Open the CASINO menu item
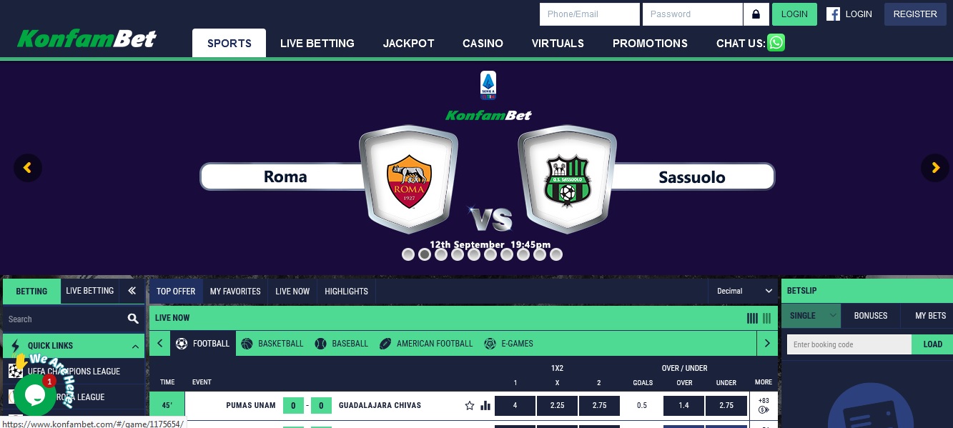 [483, 44]
